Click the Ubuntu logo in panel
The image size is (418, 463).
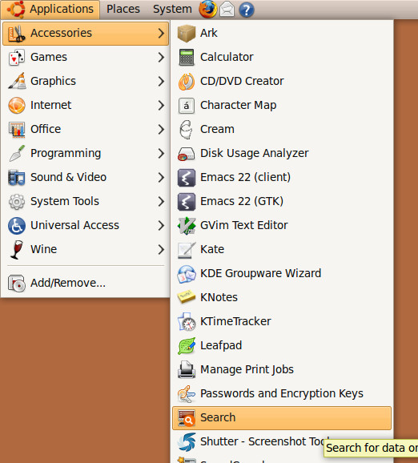(16, 9)
